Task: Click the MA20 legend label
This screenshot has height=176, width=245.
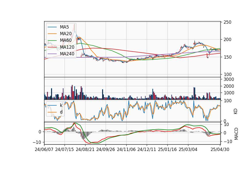Action: [66, 34]
